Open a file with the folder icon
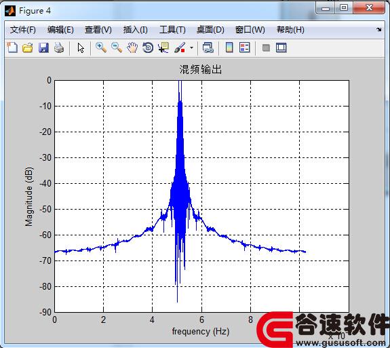Viewport: 390px width, 348px height. point(27,47)
